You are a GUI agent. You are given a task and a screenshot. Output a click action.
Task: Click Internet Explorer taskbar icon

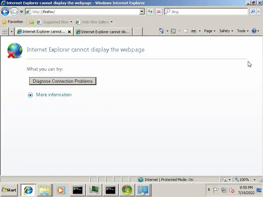[28, 190]
